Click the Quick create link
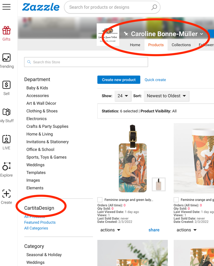 (155, 80)
